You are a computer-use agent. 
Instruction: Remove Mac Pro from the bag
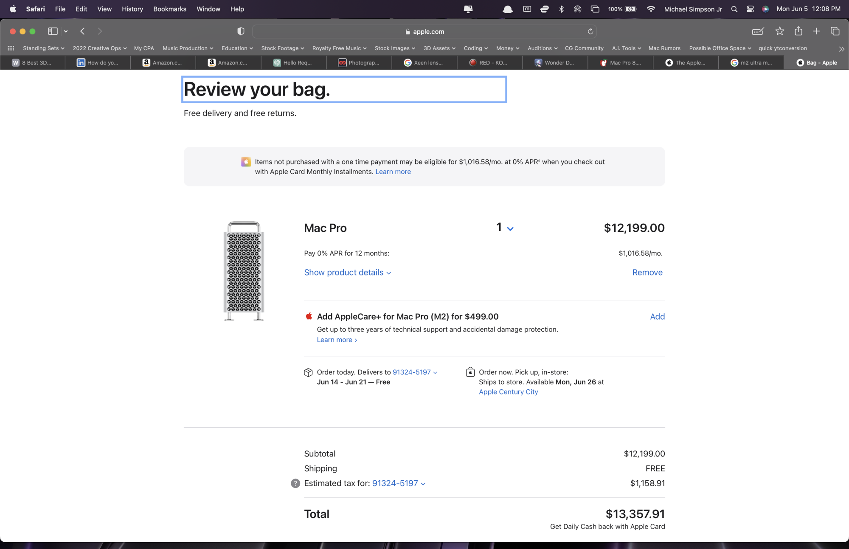point(647,273)
